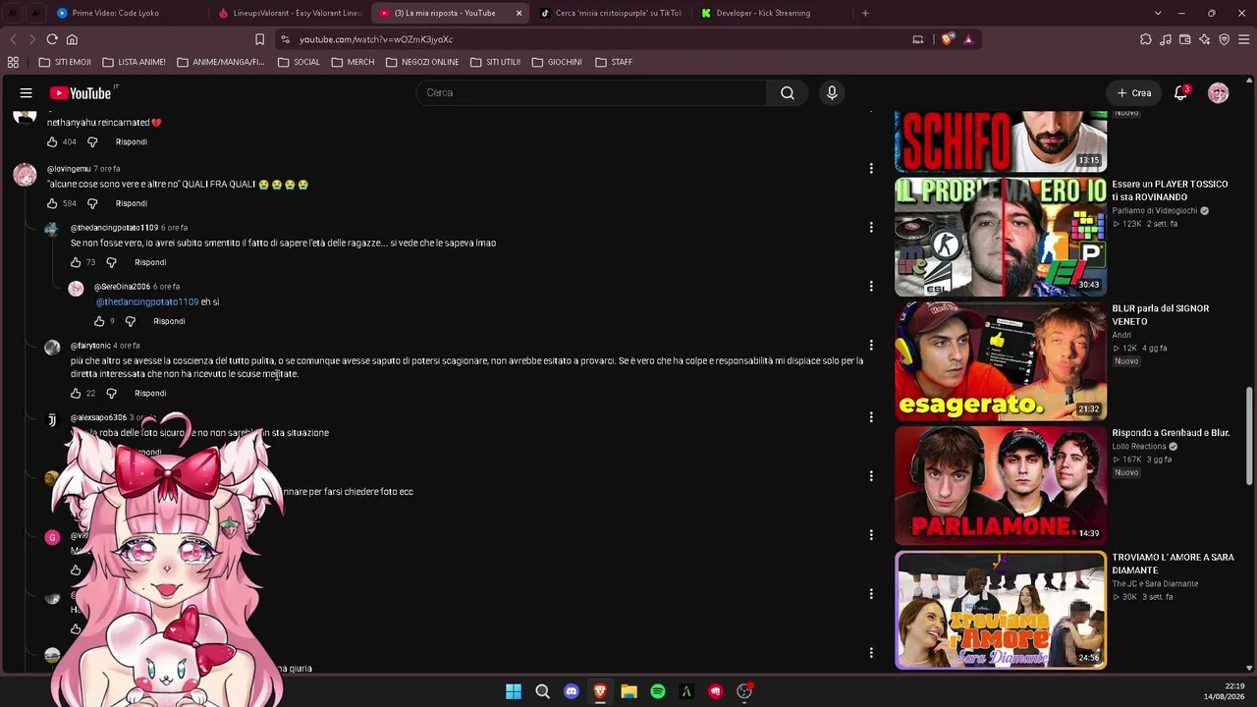Open Brave Shields lion icon

pyautogui.click(x=947, y=39)
